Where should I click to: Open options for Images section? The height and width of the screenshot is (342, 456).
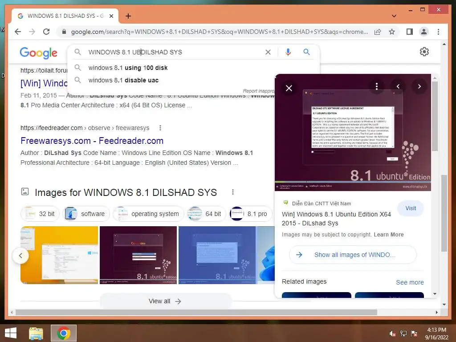coord(232,192)
